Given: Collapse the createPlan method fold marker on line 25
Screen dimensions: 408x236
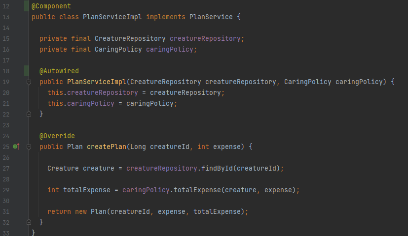Looking at the screenshot, I should pyautogui.click(x=29, y=147).
